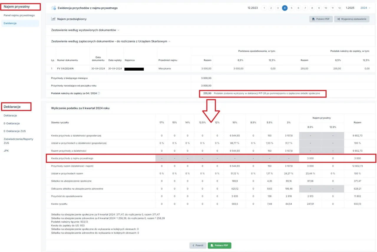Select Ewidencja in the sidebar
The image size is (377, 252).
(10, 23)
